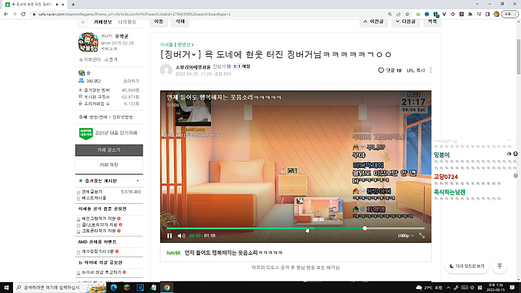Click the star icon to favorite the cafe
The image size is (521, 293).
83,22
